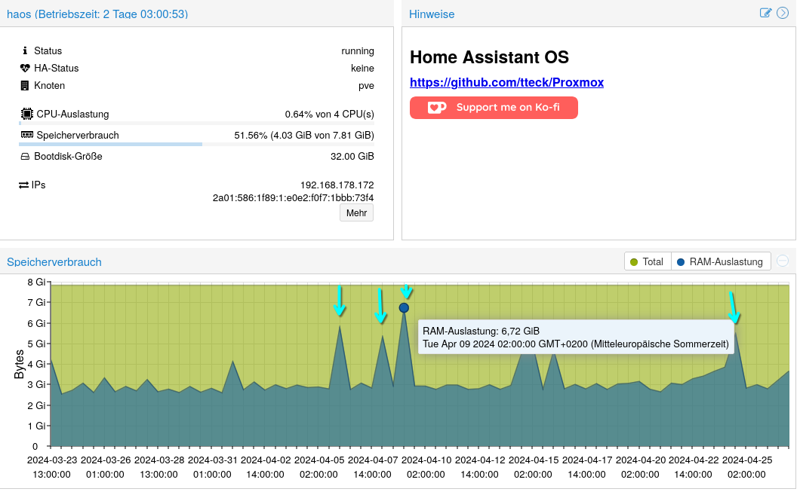Toggle the RAM-Auslastung series in chart legend
800x495 pixels.
click(721, 261)
